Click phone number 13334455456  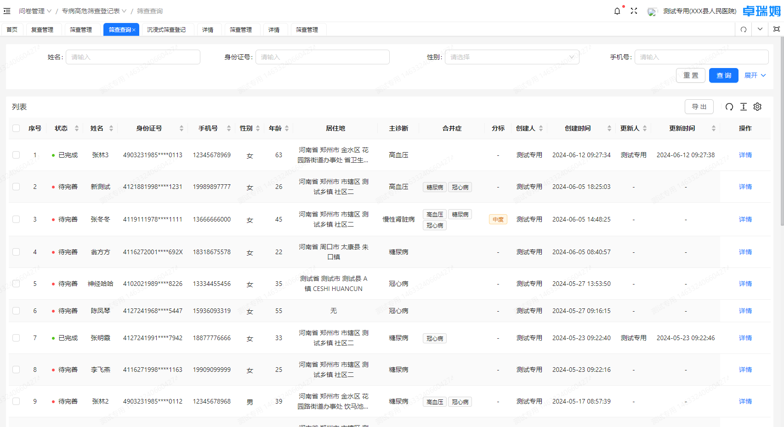point(211,284)
